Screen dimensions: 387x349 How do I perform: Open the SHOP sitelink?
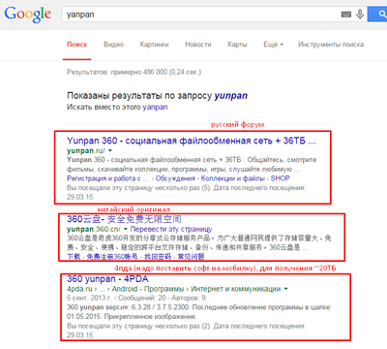tap(281, 178)
